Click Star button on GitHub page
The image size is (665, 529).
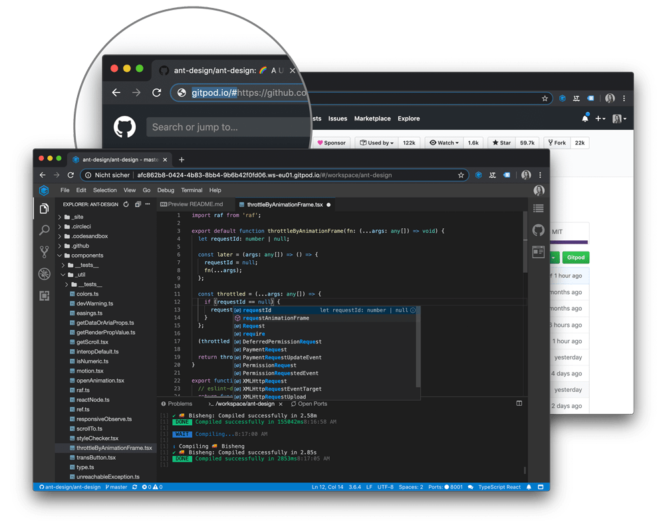coord(501,143)
